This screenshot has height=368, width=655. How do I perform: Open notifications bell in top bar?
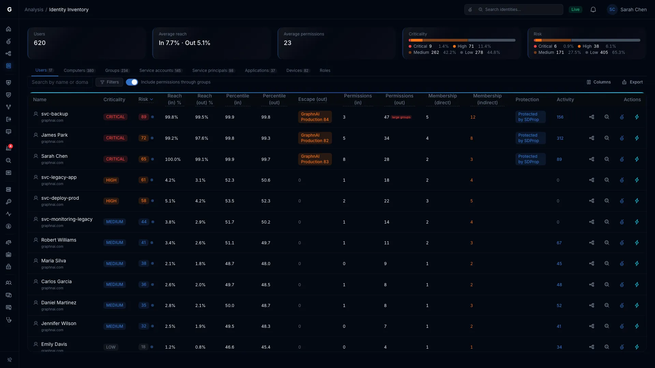[593, 10]
